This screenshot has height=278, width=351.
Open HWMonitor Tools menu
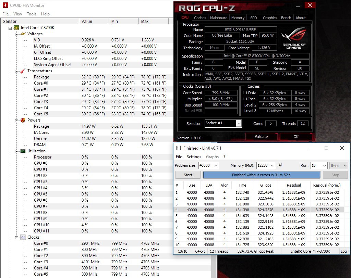click(31, 14)
